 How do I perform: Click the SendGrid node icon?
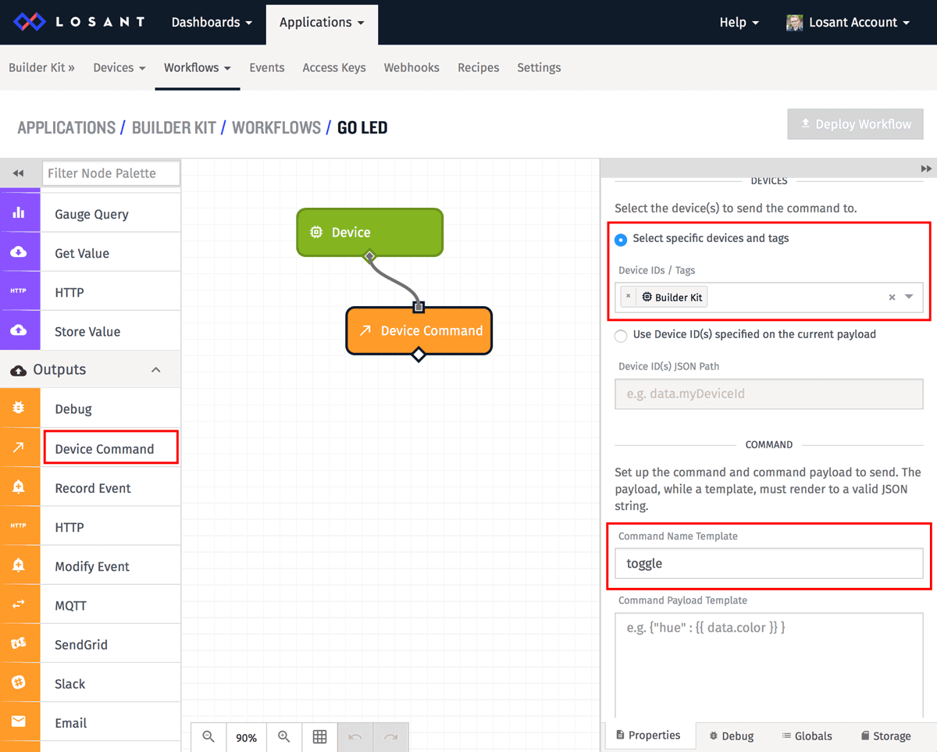20,643
